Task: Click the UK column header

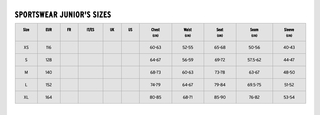Action: click(x=112, y=30)
